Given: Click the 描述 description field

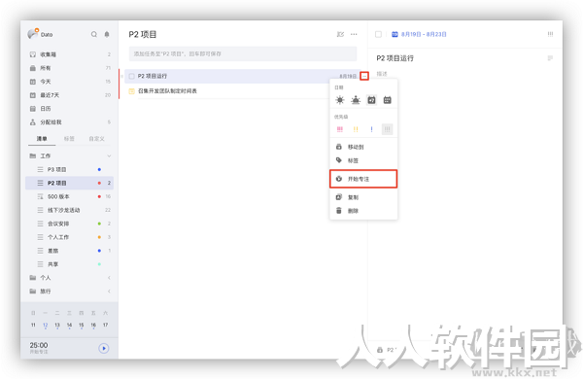Looking at the screenshot, I should point(382,74).
